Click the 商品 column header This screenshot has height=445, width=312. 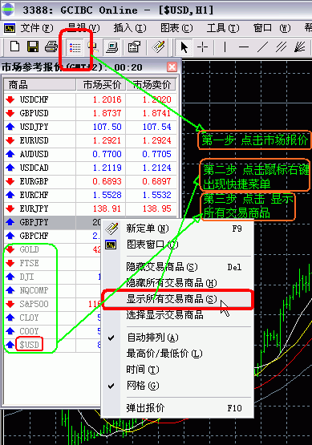click(40, 84)
